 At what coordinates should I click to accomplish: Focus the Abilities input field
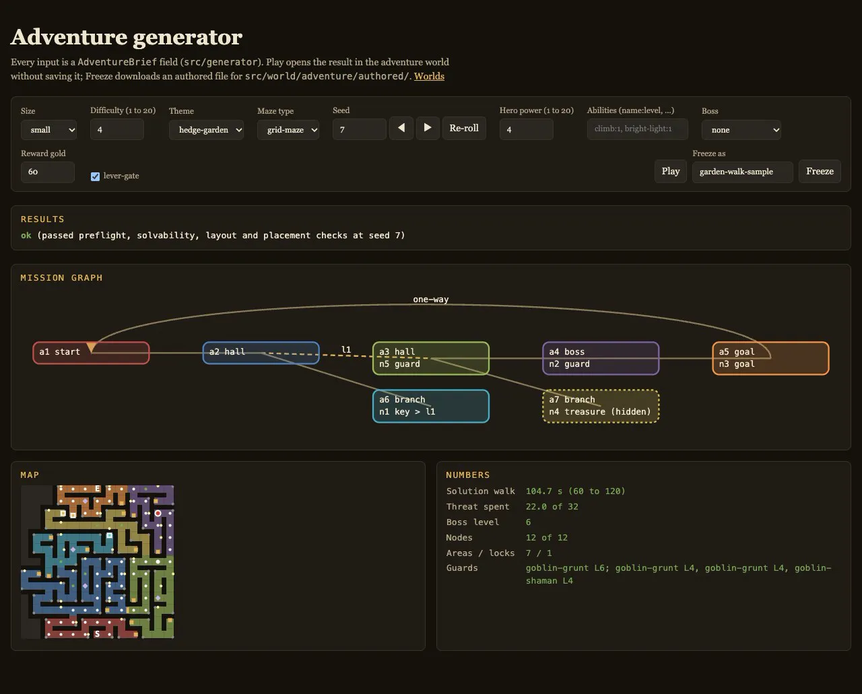(638, 129)
